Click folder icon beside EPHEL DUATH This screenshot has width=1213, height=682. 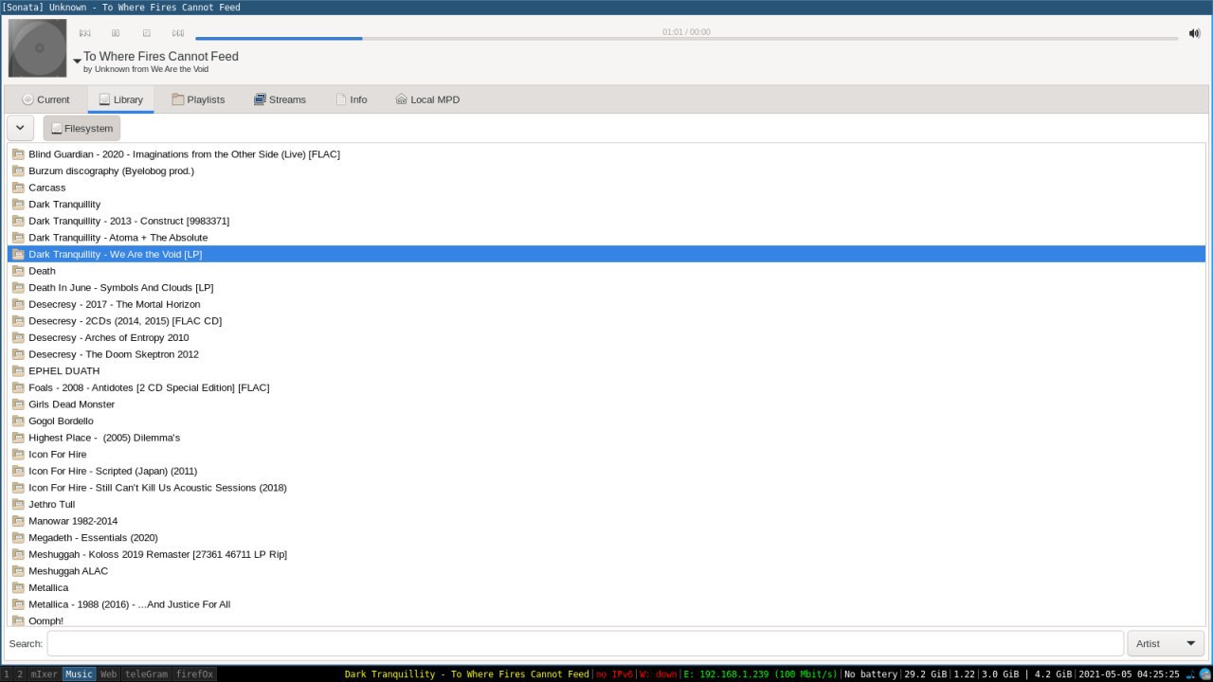(x=18, y=370)
